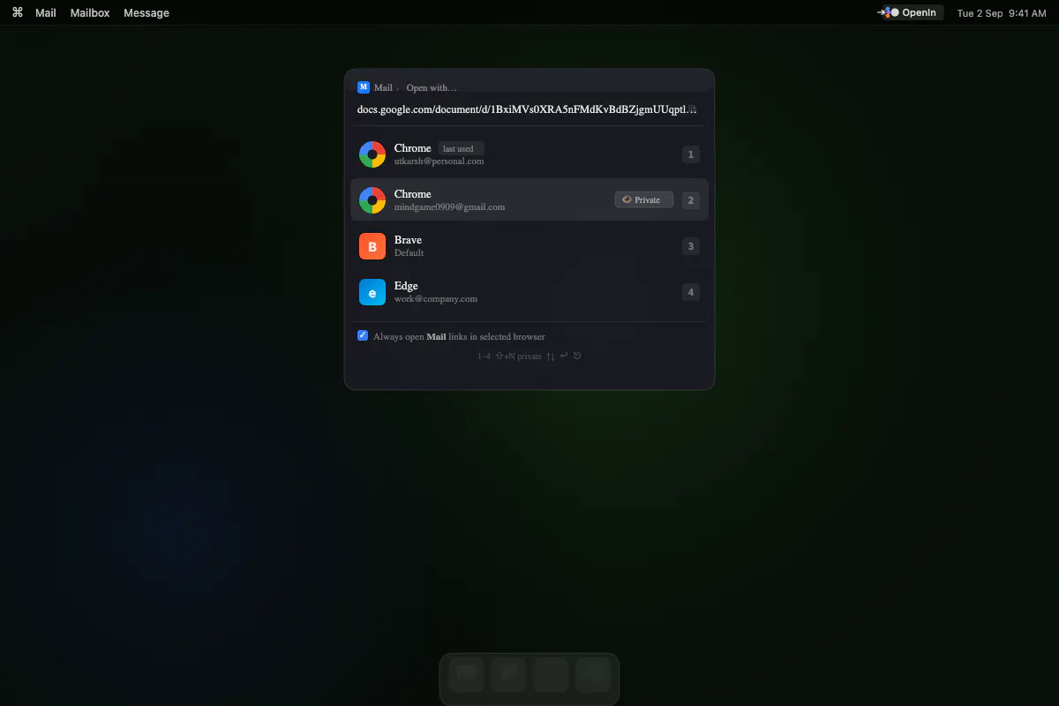Image resolution: width=1059 pixels, height=706 pixels.
Task: Click shortcut badge 3
Action: click(691, 246)
